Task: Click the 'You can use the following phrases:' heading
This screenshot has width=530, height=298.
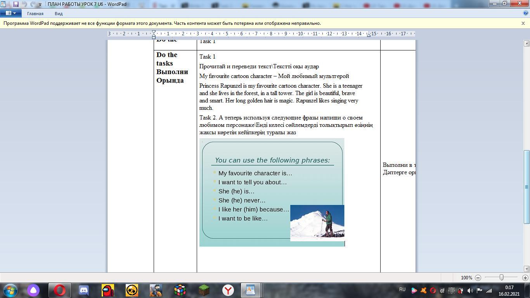Action: (x=272, y=160)
